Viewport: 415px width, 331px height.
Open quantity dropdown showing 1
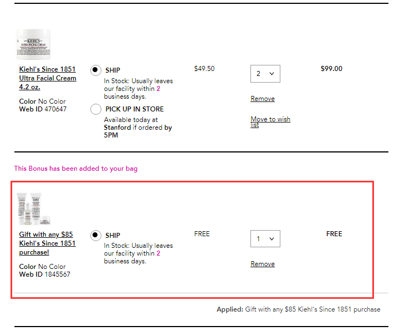click(x=265, y=239)
